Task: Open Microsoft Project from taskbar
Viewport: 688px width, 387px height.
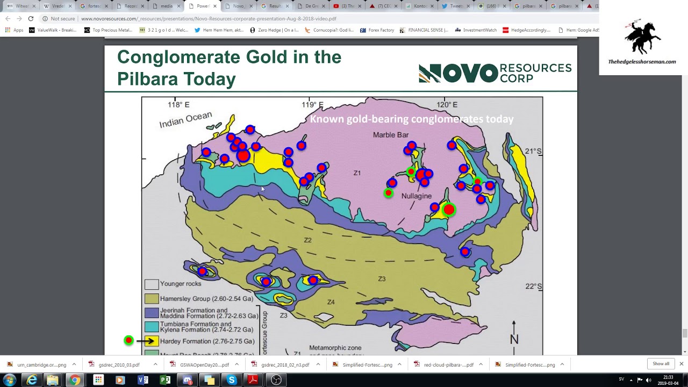Action: 165,380
